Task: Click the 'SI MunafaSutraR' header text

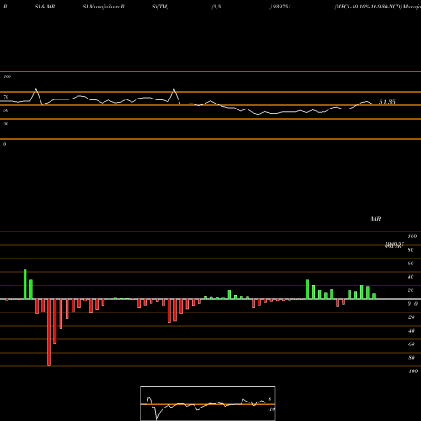Action: point(104,7)
